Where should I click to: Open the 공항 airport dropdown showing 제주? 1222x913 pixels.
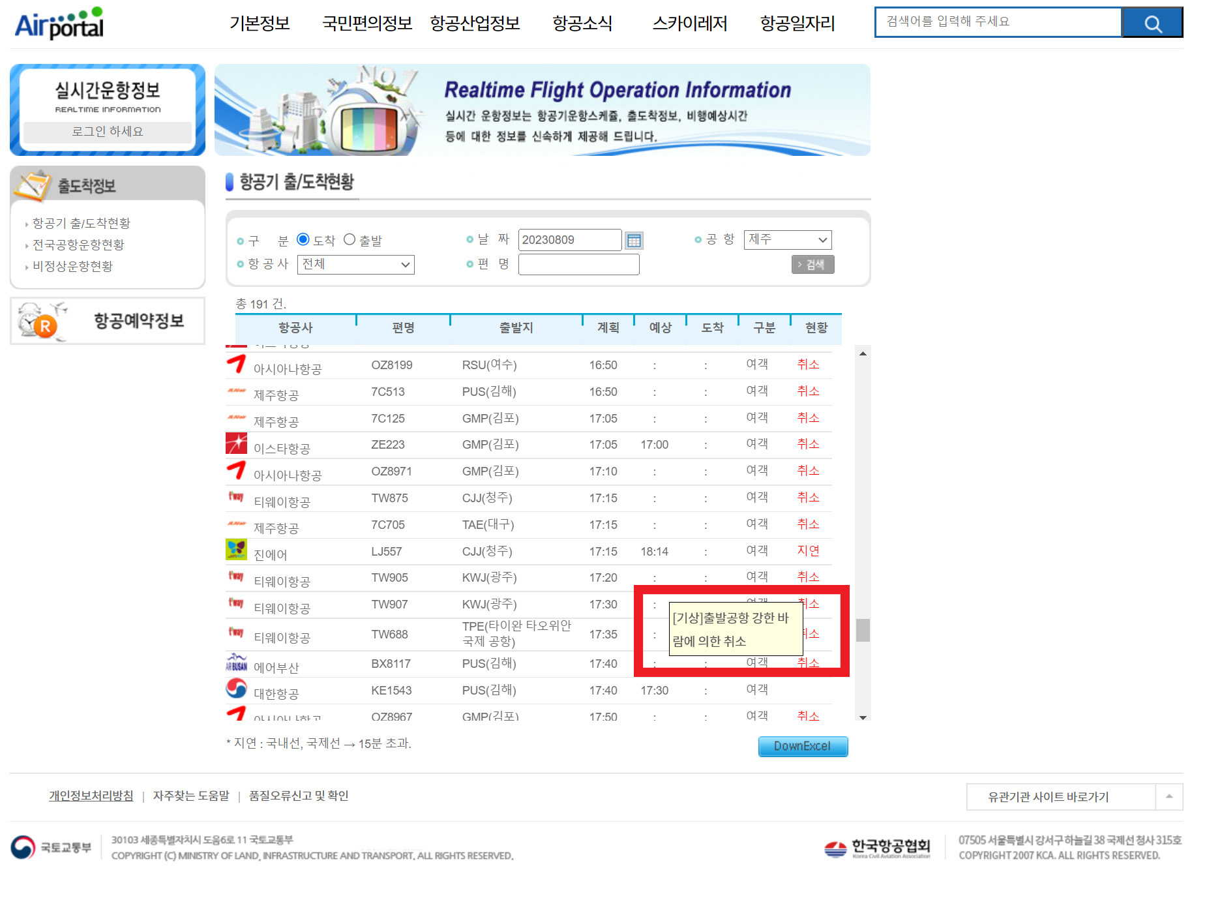pyautogui.click(x=788, y=240)
